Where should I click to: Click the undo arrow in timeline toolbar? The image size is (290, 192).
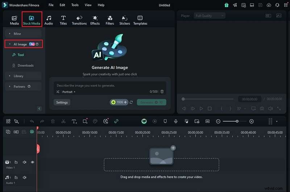32,121
